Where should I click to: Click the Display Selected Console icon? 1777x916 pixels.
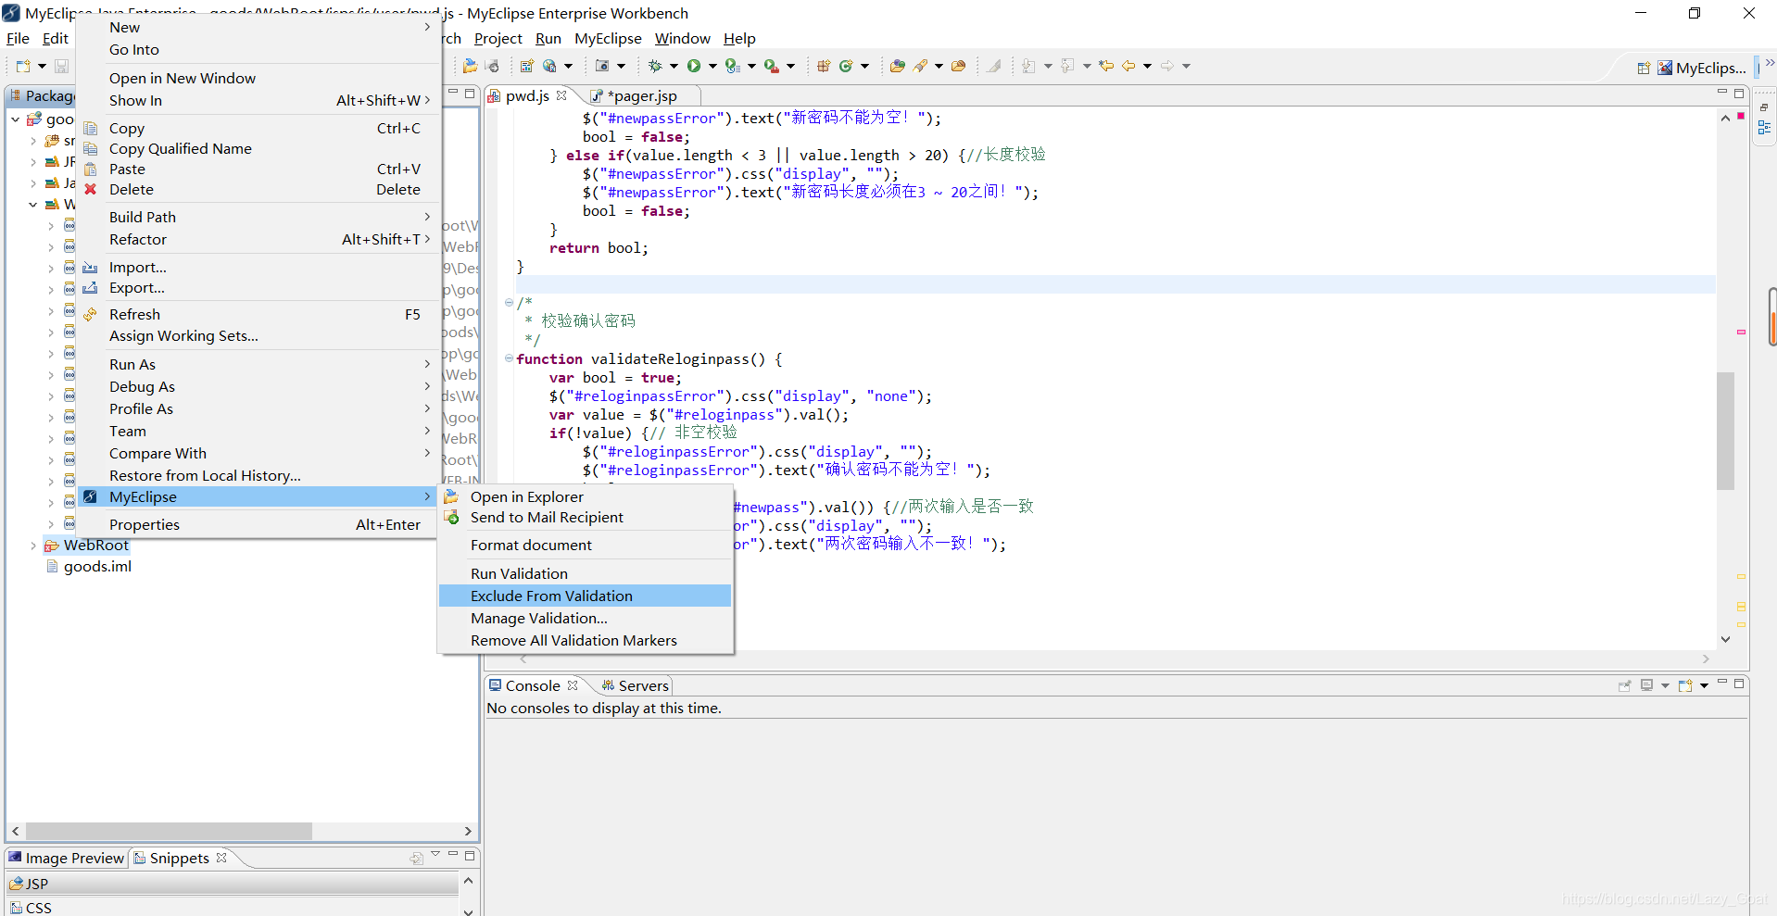pyautogui.click(x=1646, y=685)
